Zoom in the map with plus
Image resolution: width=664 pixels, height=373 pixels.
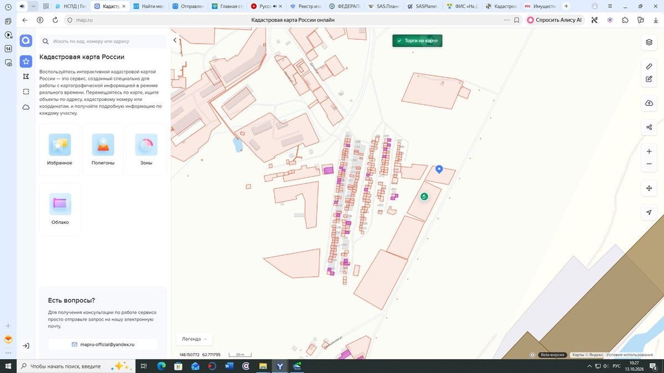click(x=649, y=151)
